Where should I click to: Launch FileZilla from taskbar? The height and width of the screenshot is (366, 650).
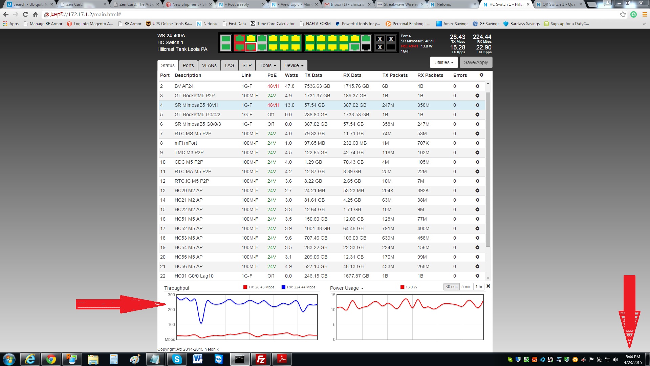coord(261,359)
